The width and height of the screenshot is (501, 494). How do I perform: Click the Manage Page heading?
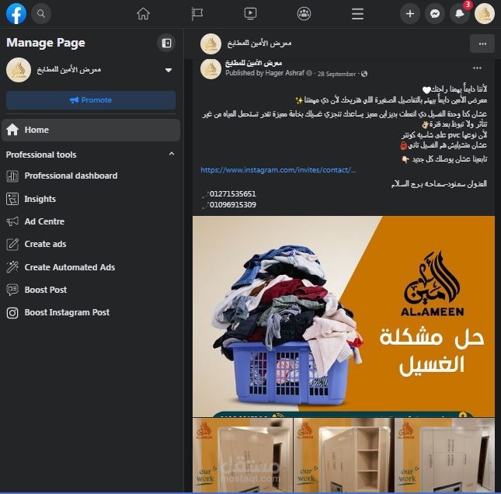tap(46, 43)
